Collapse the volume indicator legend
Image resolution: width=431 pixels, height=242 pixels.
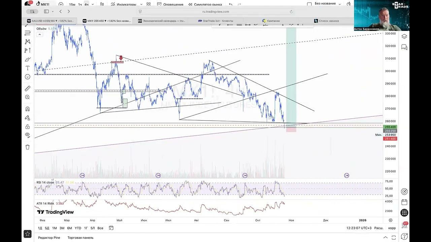point(40,34)
